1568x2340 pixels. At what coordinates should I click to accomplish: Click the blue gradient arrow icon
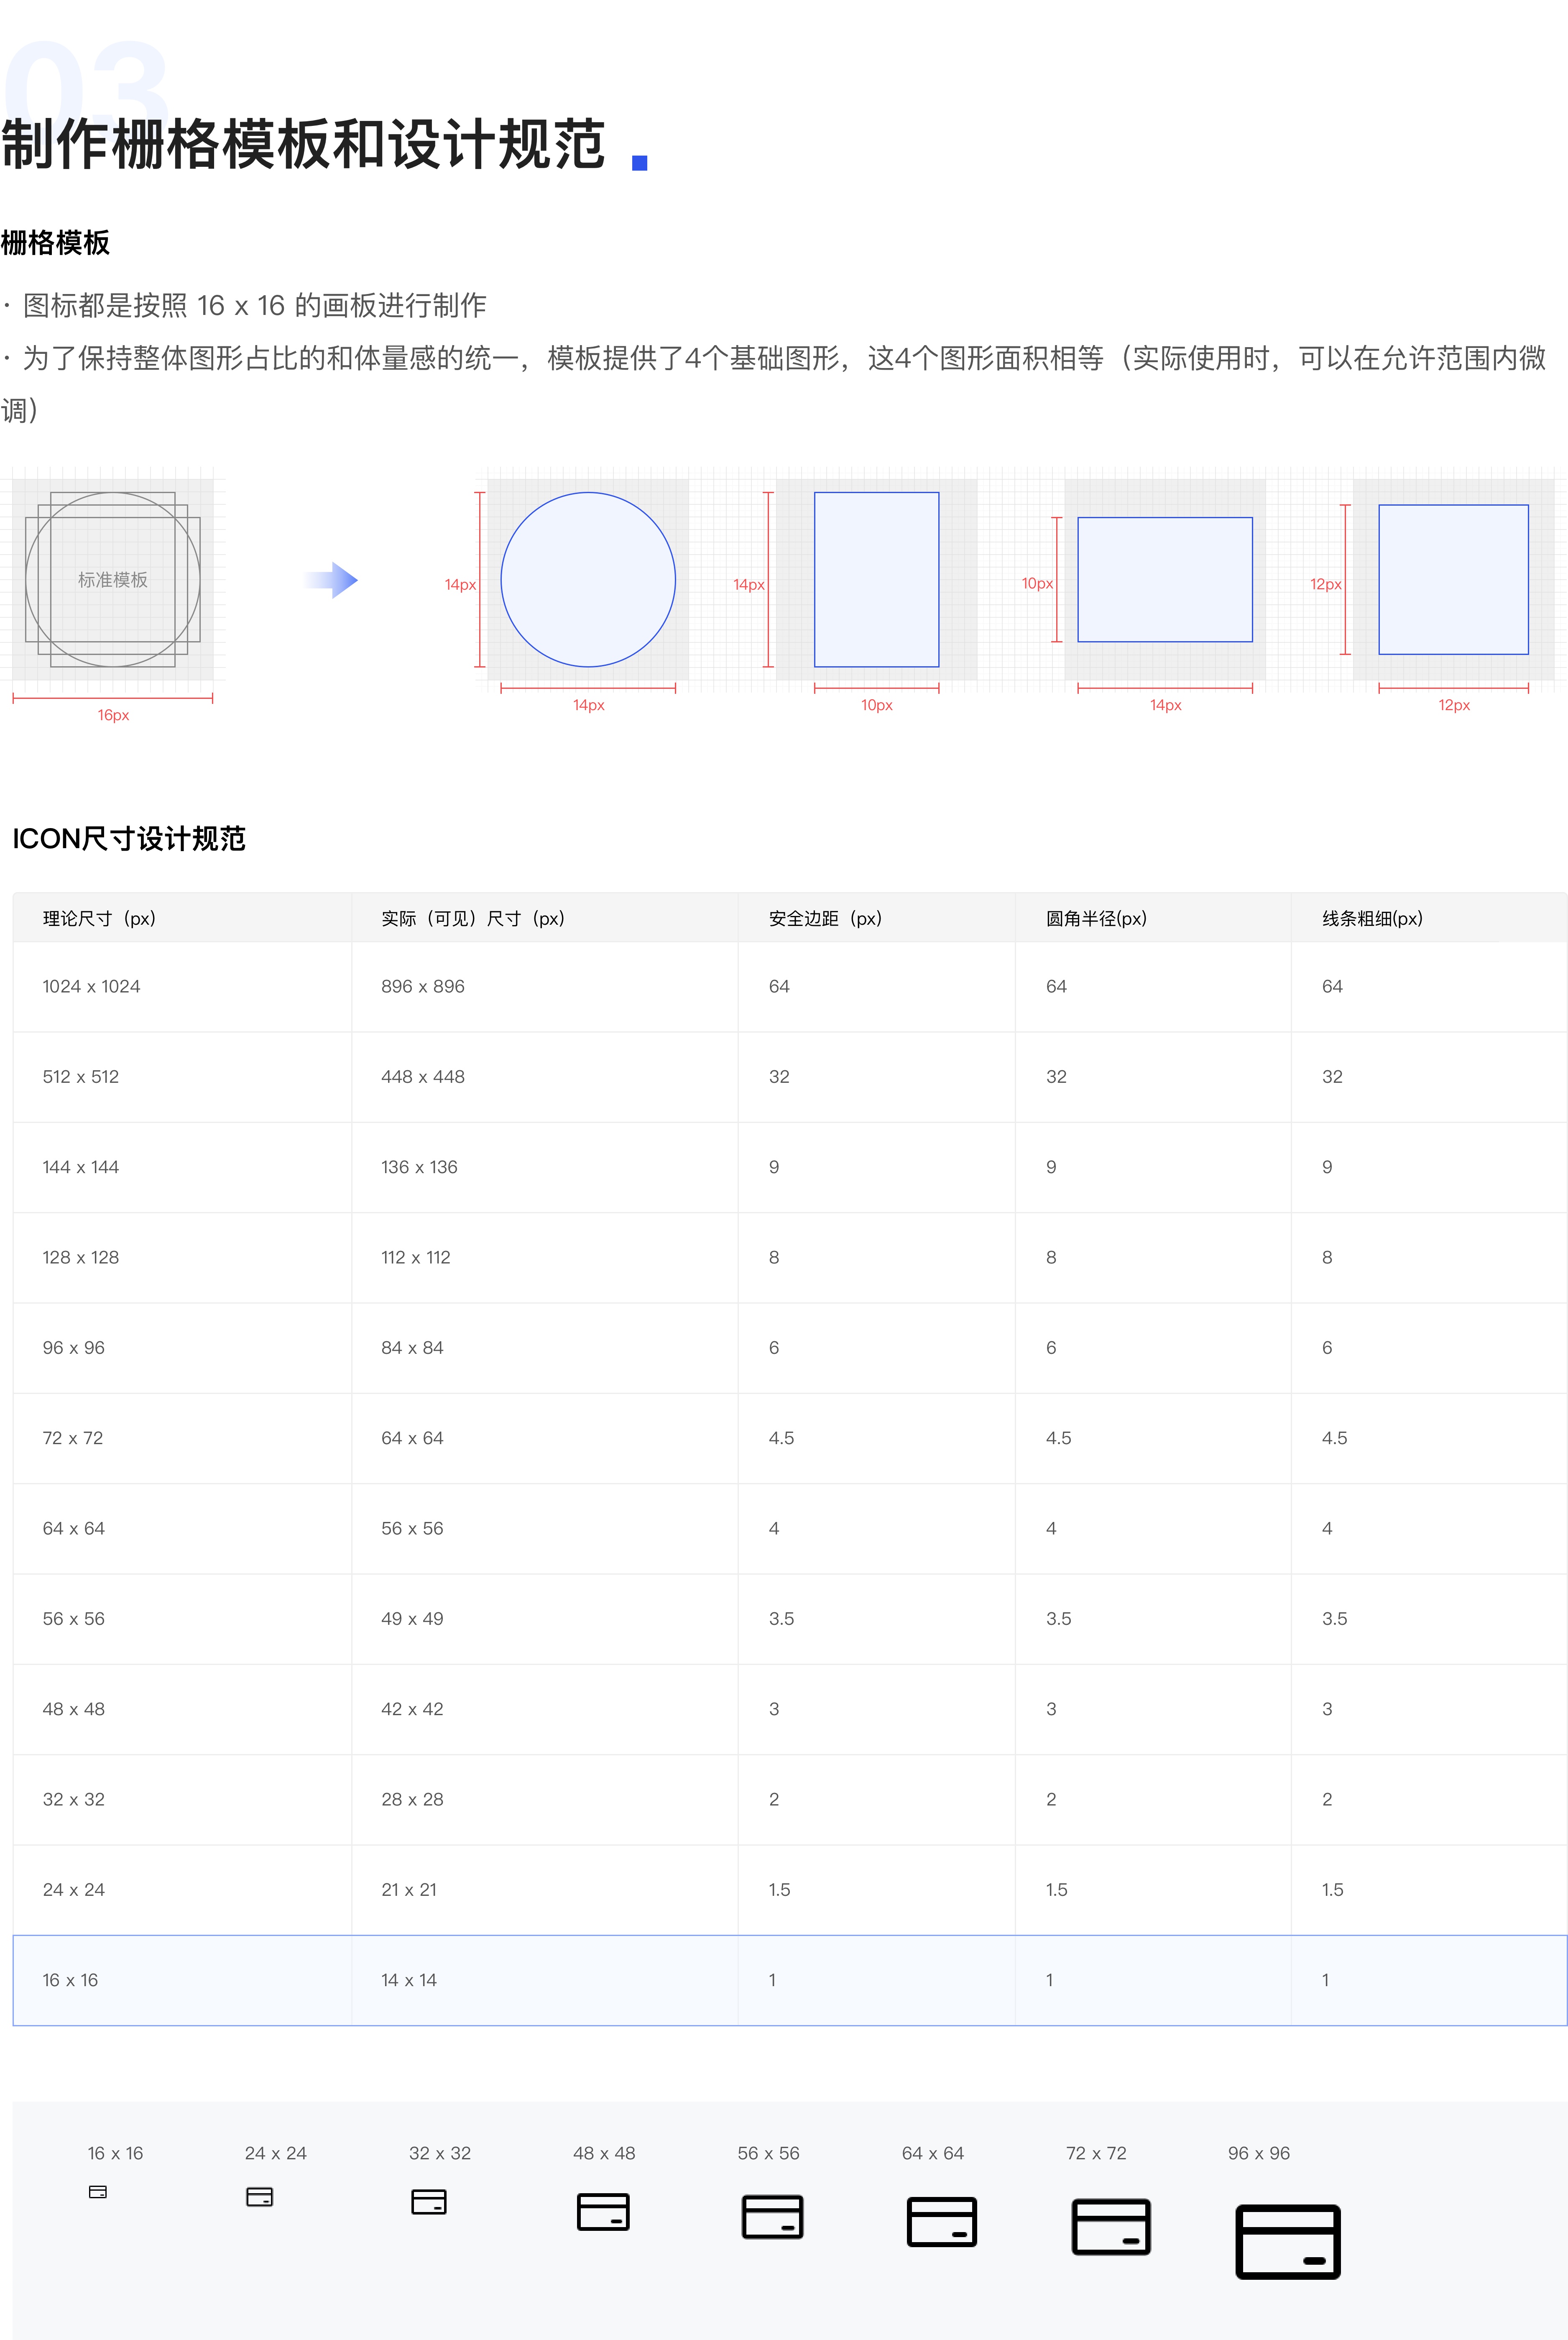(x=332, y=580)
